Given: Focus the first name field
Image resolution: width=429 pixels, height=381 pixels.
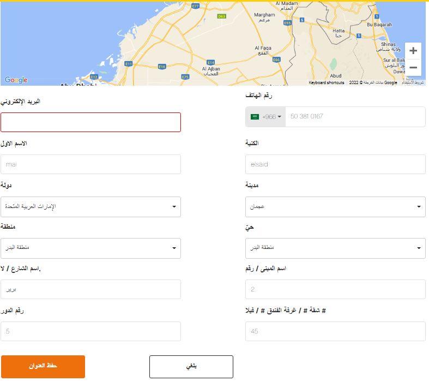Looking at the screenshot, I should (x=90, y=164).
